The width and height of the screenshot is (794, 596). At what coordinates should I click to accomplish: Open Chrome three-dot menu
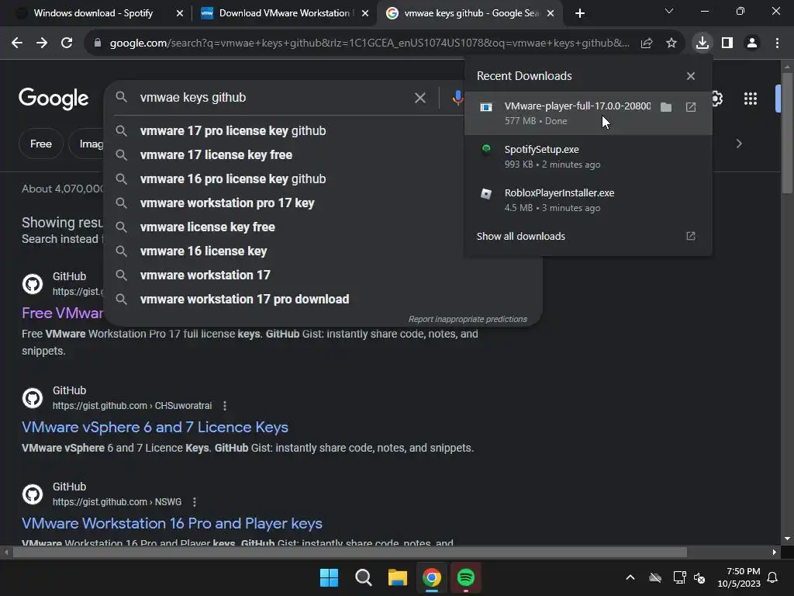tap(777, 43)
